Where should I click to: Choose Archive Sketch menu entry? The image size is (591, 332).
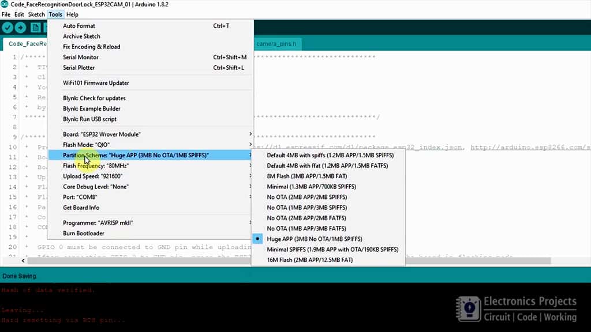tap(151, 36)
